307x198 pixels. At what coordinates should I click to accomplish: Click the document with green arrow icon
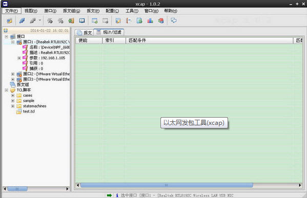point(139,20)
